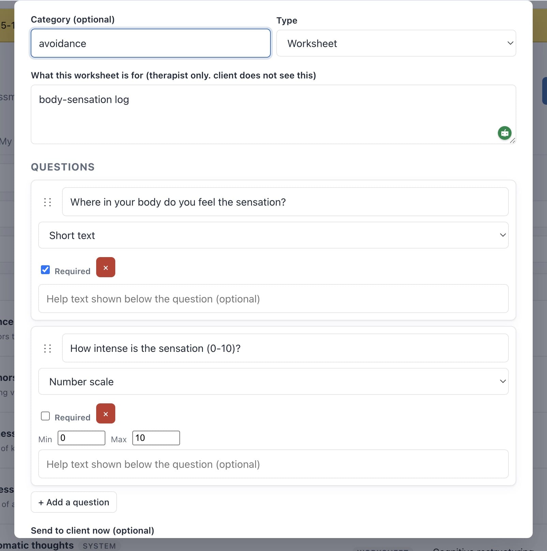Grab the drag handle of the first question
The image size is (547, 551).
47,202
